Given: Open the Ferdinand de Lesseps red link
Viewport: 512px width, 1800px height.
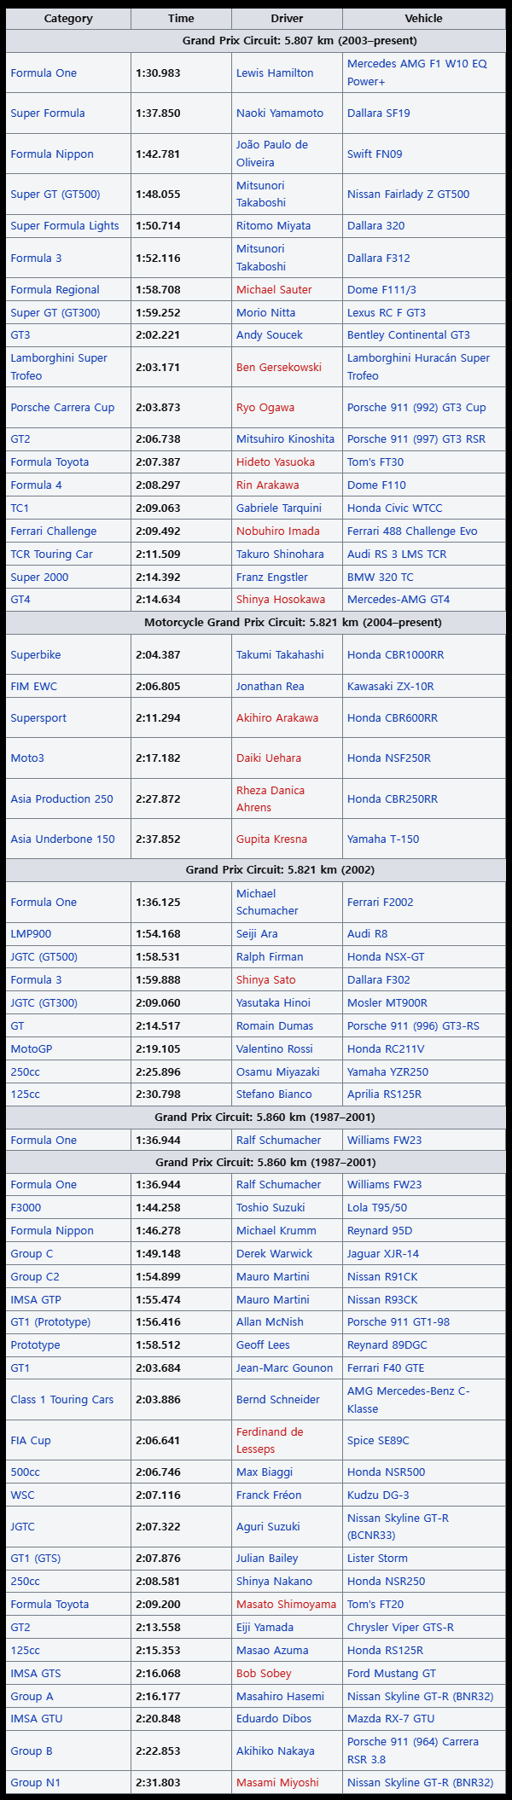Looking at the screenshot, I should tap(270, 1441).
